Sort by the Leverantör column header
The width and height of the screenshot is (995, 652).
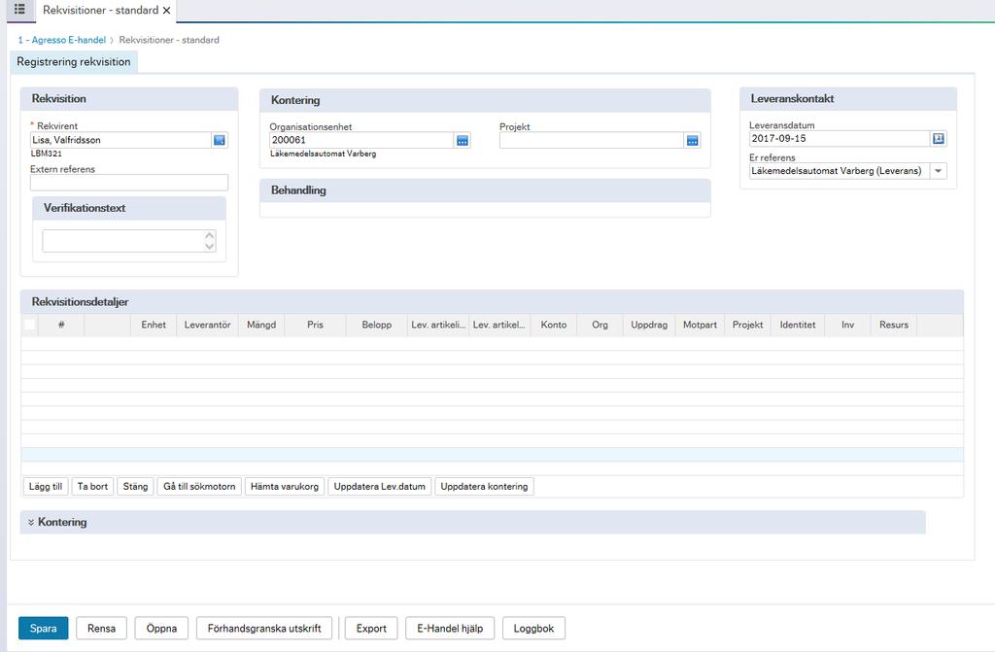click(x=208, y=325)
